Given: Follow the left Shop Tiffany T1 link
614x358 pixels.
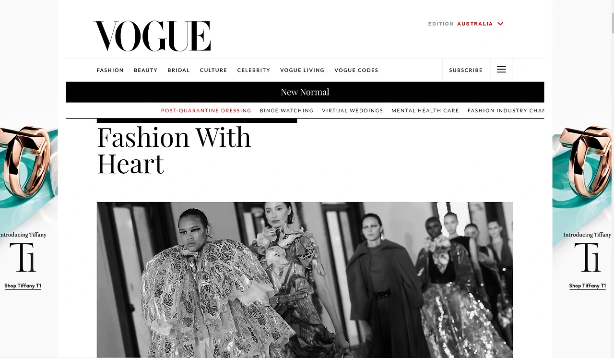Looking at the screenshot, I should coord(23,286).
